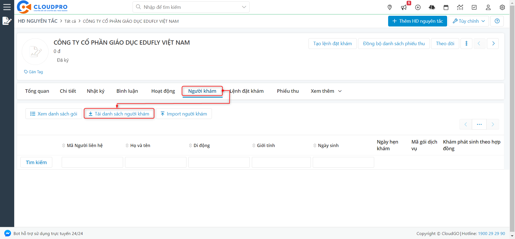515x239 pixels.
Task: Open the hamburger main menu
Action: [x=7, y=7]
